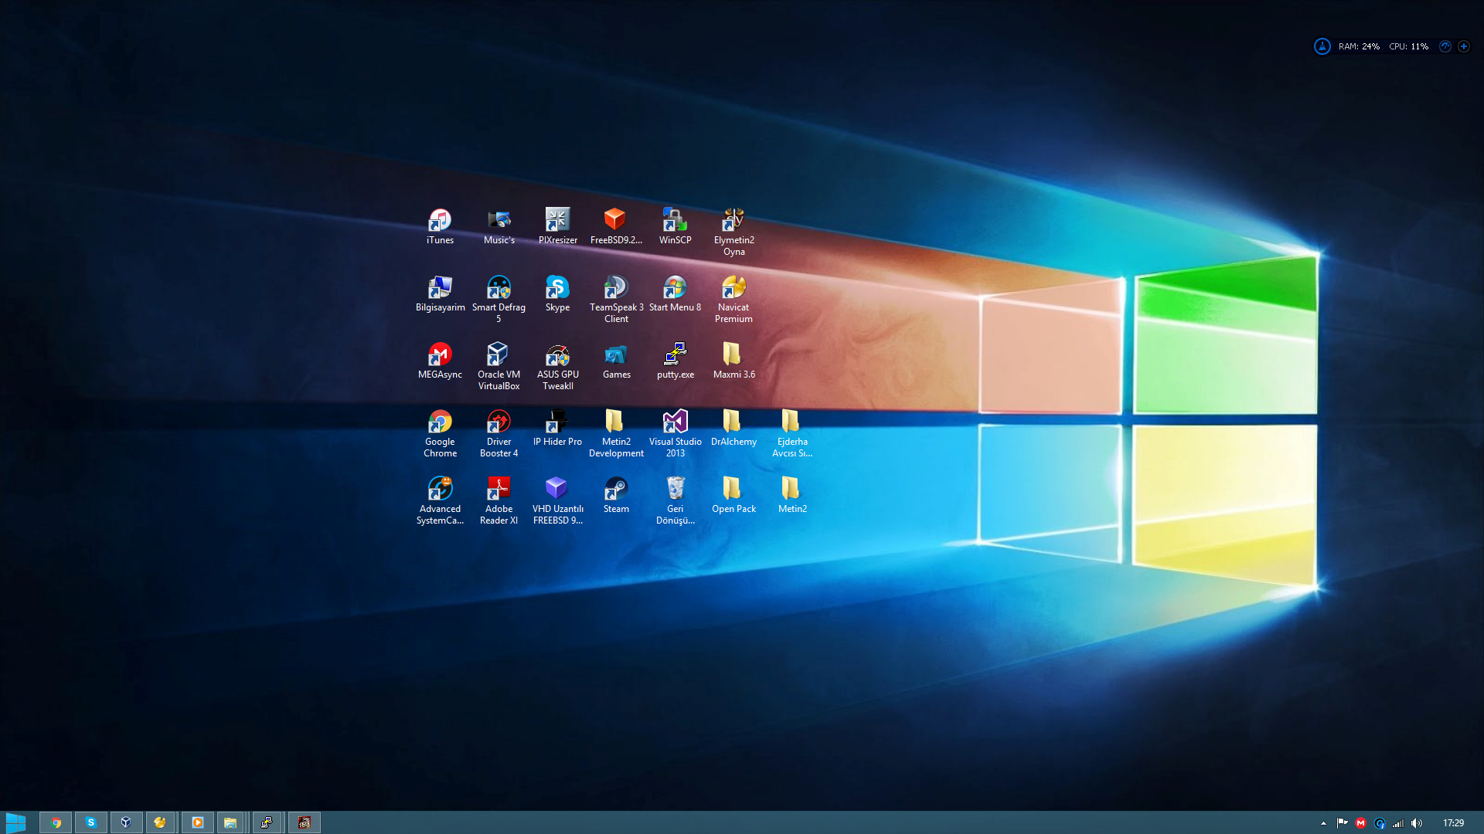Viewport: 1484px width, 834px height.
Task: Open the Maxmi 3.6 folder
Action: [733, 361]
